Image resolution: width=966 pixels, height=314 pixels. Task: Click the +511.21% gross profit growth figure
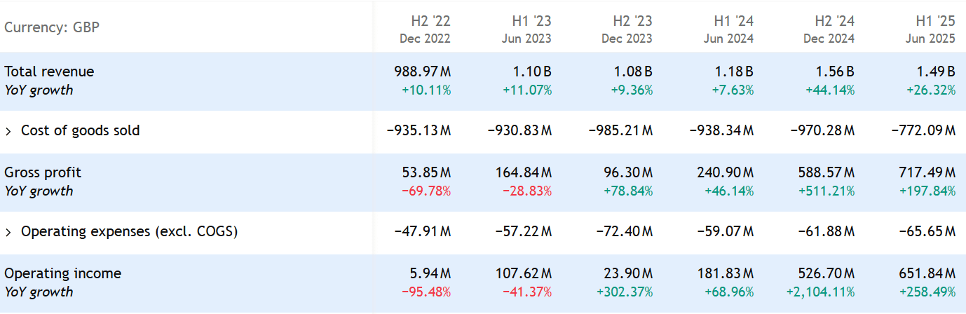click(830, 191)
